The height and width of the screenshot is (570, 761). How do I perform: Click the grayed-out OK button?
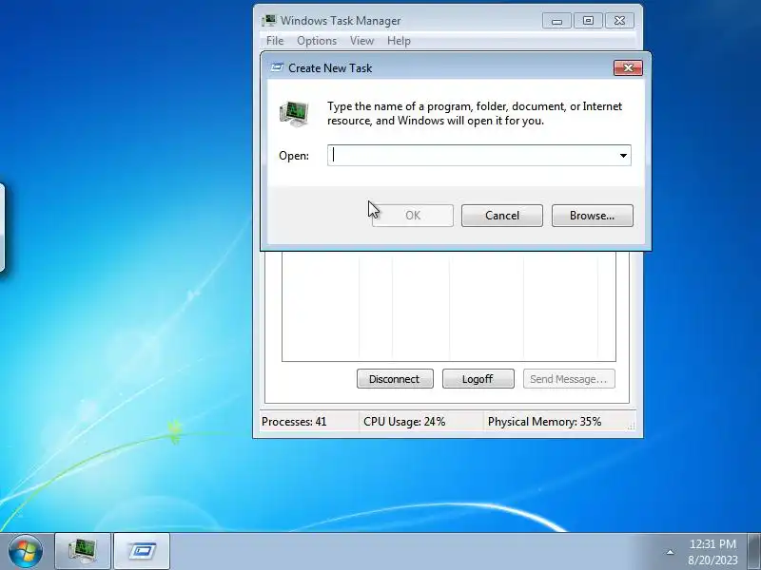pyautogui.click(x=413, y=216)
